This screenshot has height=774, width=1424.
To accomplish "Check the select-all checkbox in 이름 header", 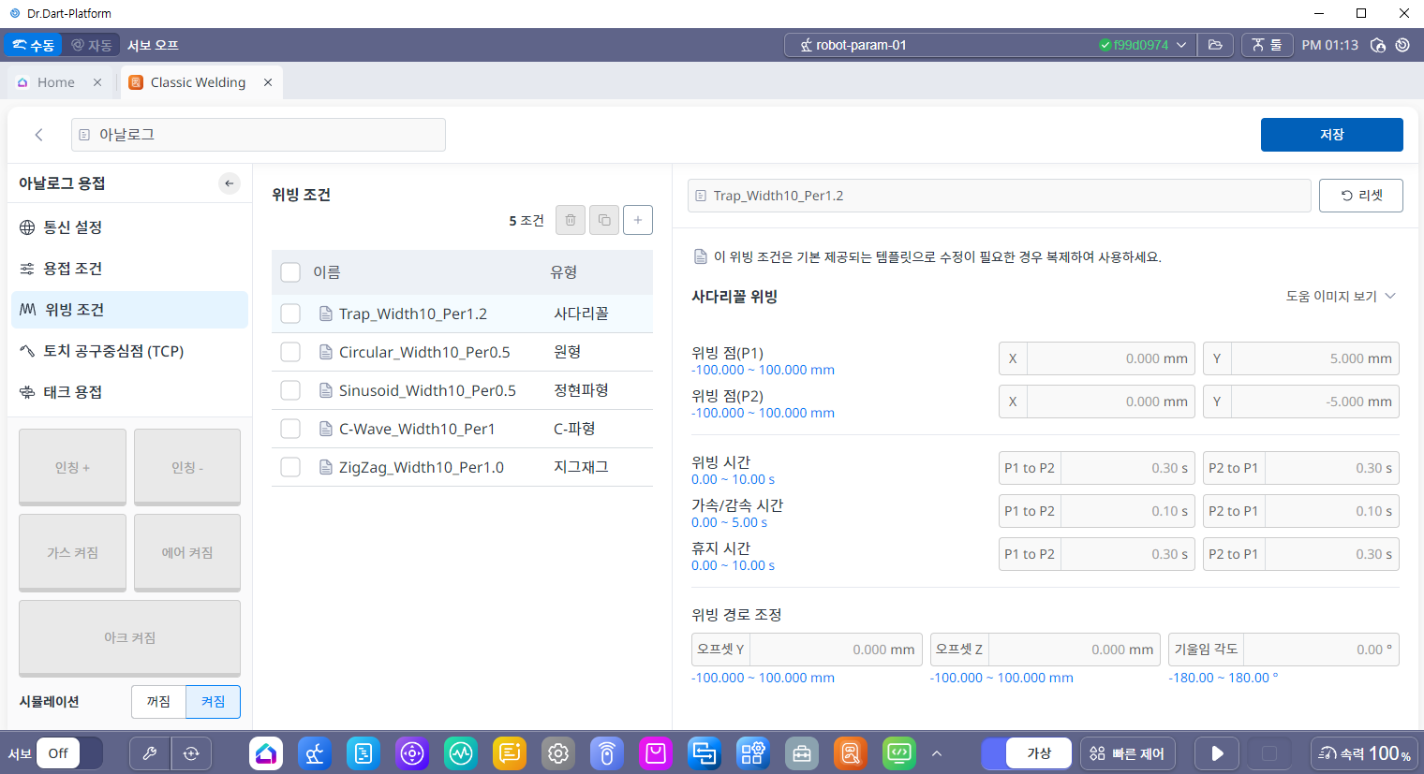I will 290,272.
